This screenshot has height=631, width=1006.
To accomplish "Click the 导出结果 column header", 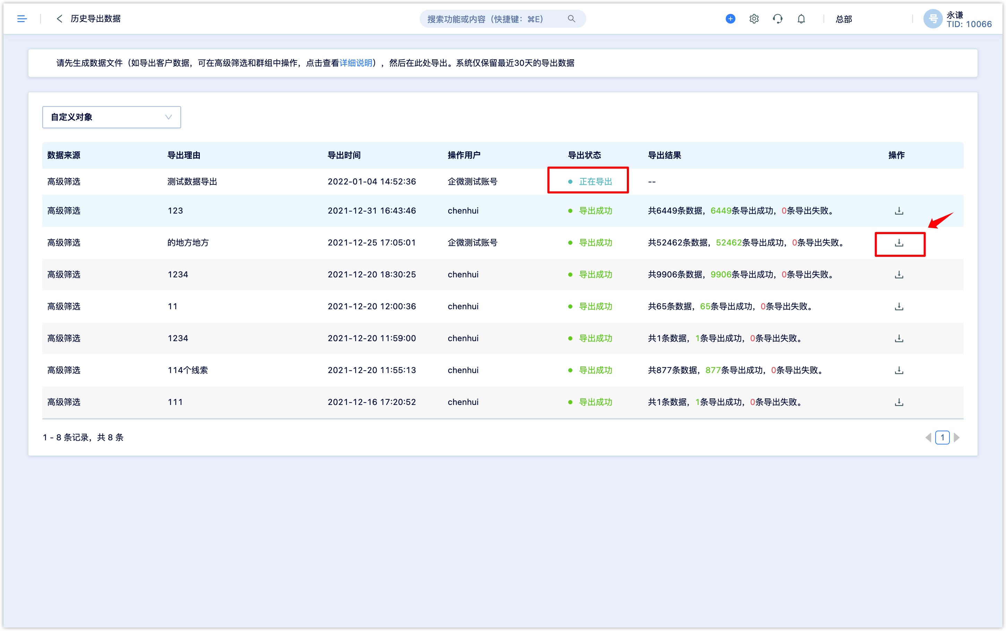I will coord(664,155).
